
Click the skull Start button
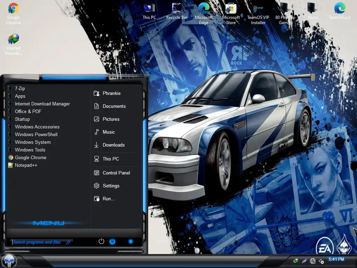click(9, 261)
